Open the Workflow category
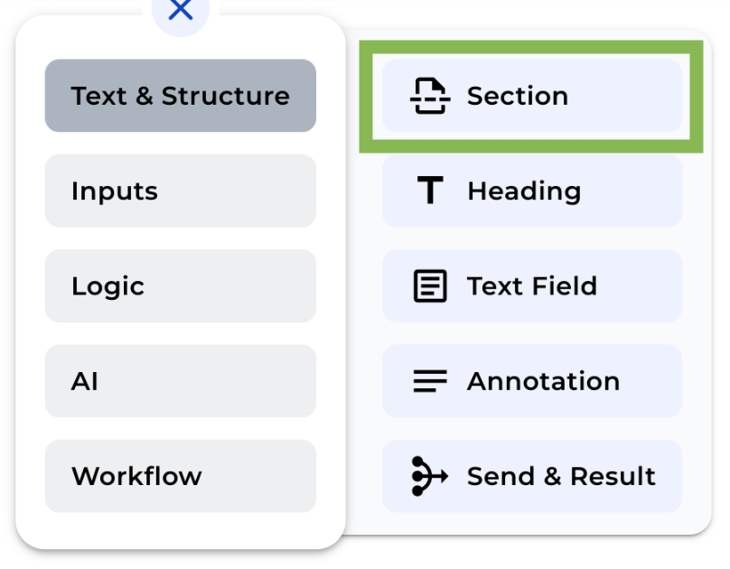This screenshot has width=730, height=569. click(x=180, y=476)
